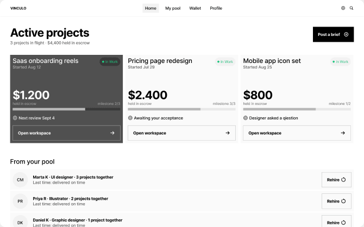
Task: Click the plus icon in Post a brief
Action: 346,34
